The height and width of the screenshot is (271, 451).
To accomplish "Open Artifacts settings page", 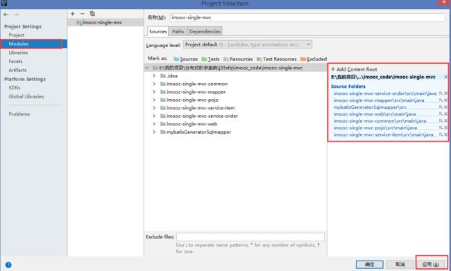I will point(17,70).
